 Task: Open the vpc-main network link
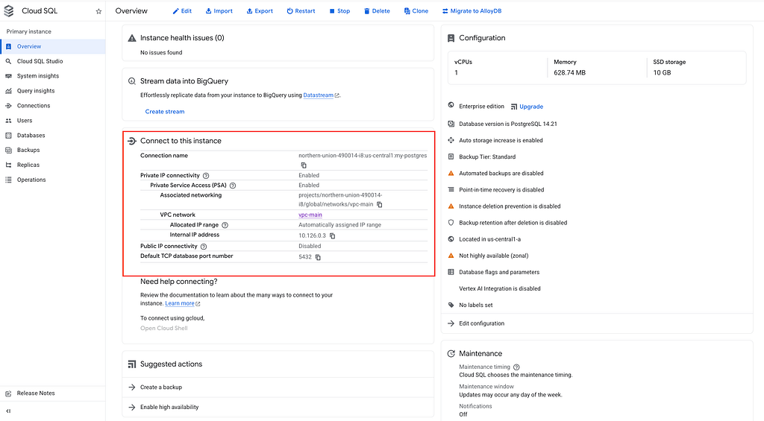point(310,215)
